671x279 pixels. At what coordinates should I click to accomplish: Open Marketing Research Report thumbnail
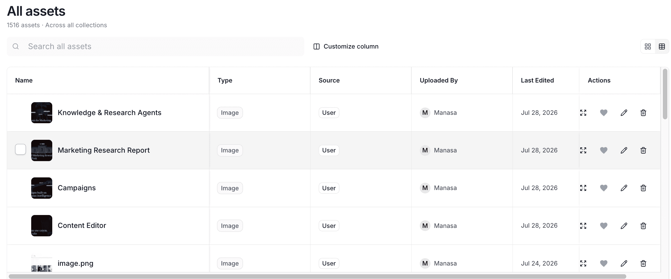point(42,150)
